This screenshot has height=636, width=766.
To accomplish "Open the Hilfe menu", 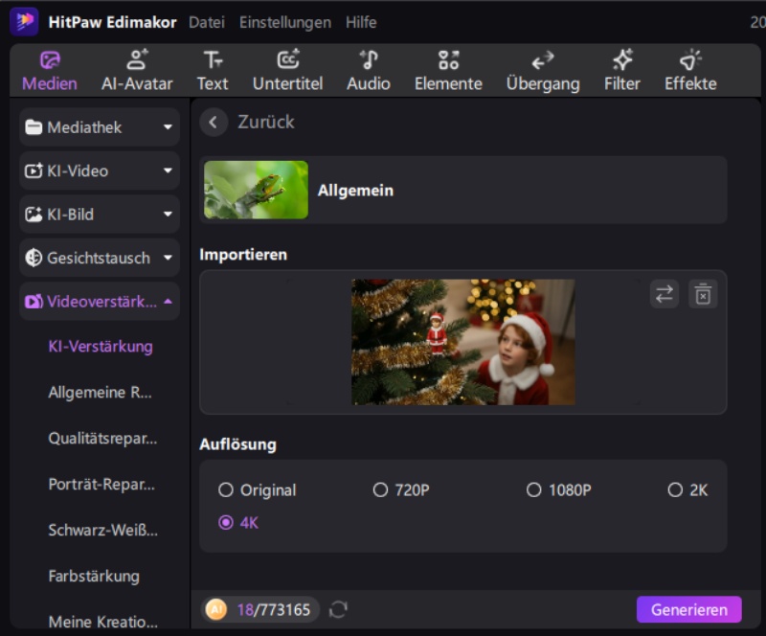I will pos(361,21).
